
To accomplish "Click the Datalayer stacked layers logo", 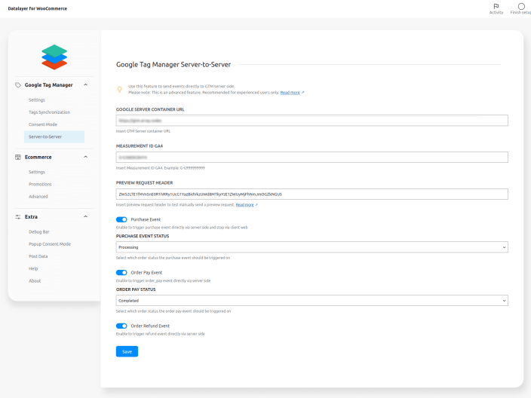I will click(54, 57).
